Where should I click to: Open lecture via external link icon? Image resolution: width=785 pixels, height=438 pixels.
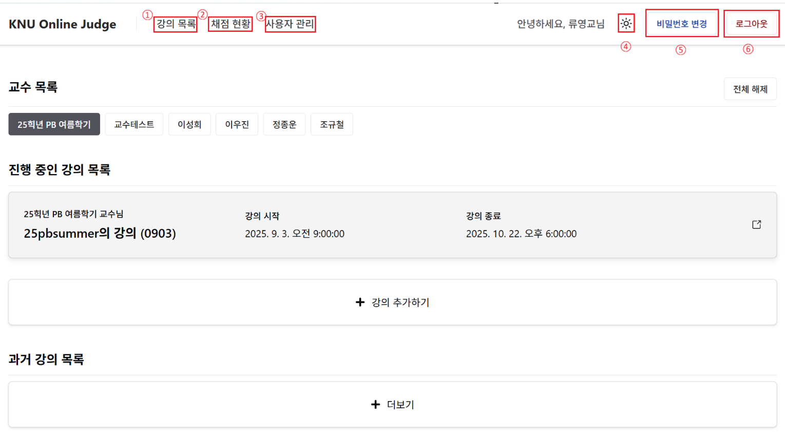click(x=756, y=224)
